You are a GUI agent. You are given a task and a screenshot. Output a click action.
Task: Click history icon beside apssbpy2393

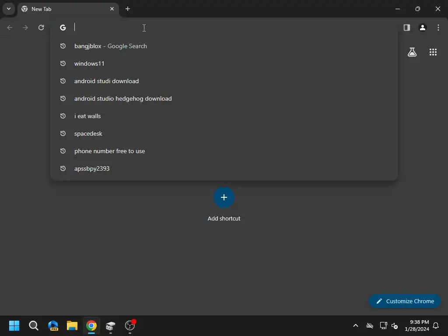pyautogui.click(x=63, y=168)
